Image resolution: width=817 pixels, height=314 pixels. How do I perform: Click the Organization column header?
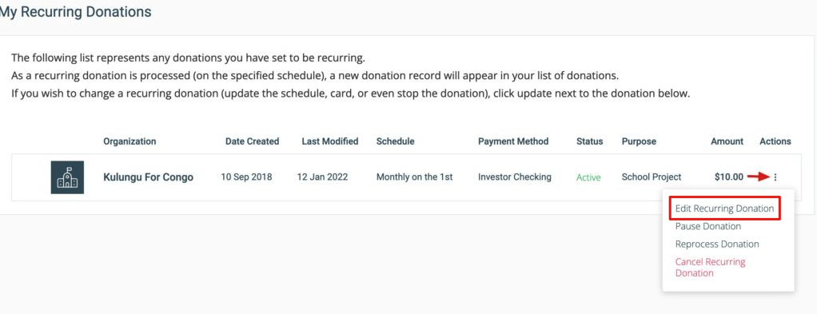130,141
